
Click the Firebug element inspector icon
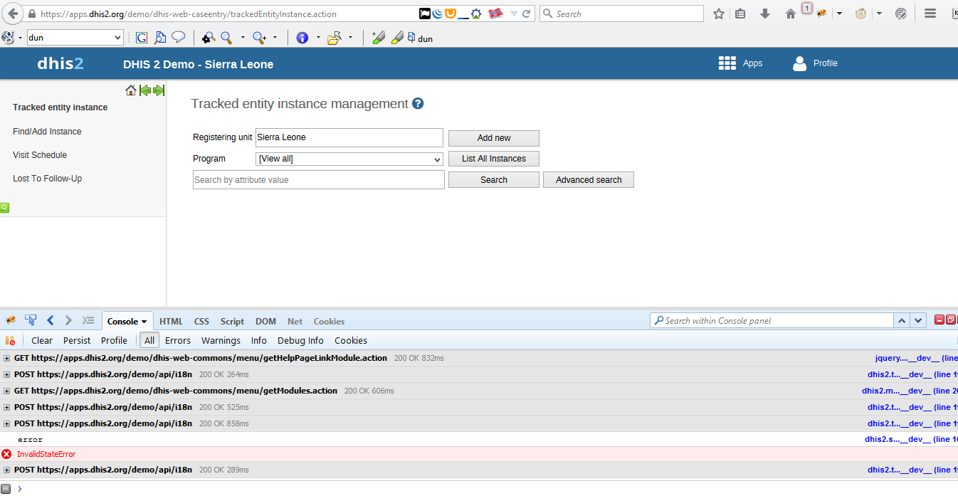(31, 321)
